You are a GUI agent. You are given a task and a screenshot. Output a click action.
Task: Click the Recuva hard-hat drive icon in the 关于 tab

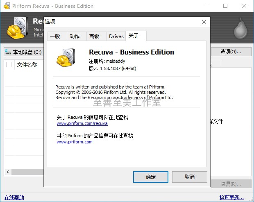pos(66,57)
